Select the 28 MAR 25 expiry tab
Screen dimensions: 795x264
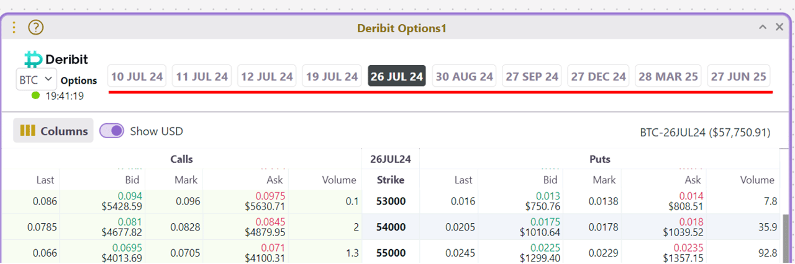(668, 76)
